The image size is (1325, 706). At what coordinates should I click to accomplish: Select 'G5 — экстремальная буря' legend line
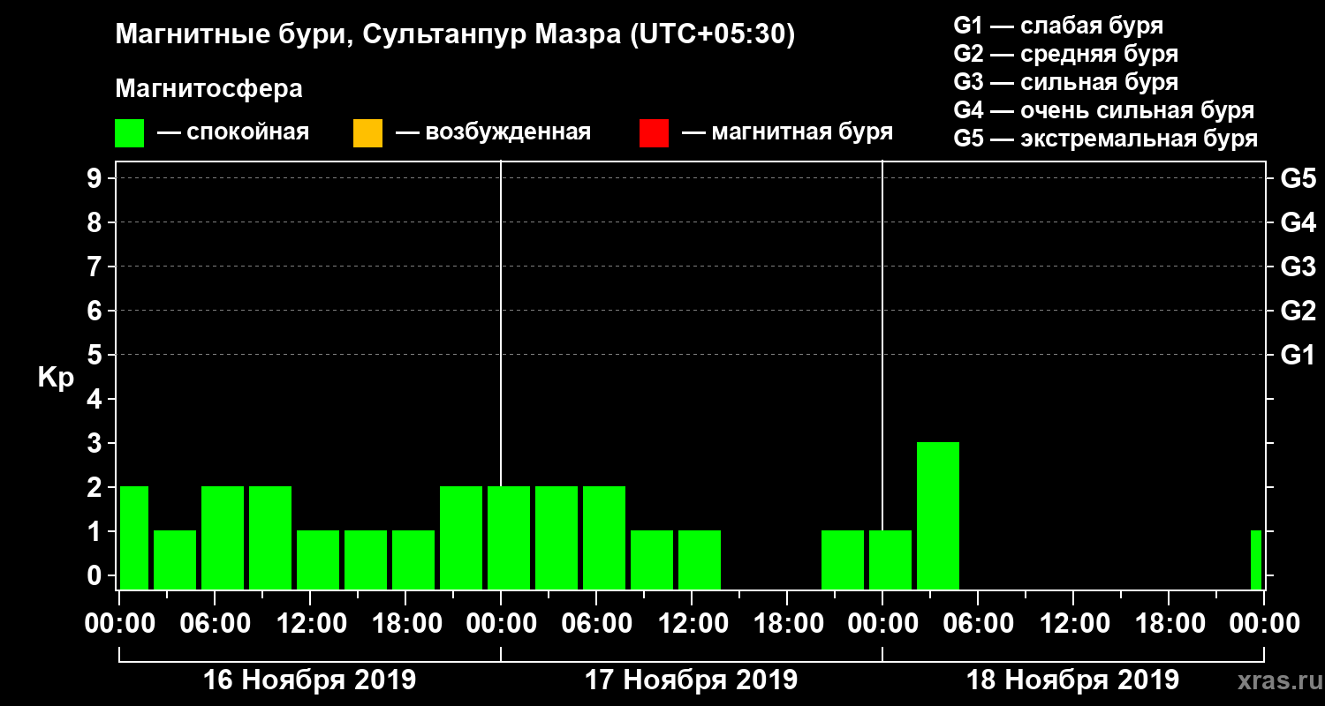click(1106, 139)
